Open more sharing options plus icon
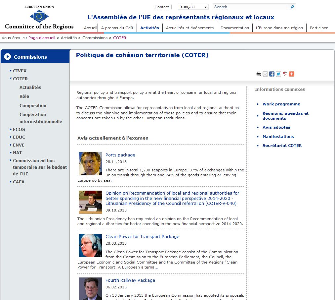The image size is (335, 300). tap(292, 74)
